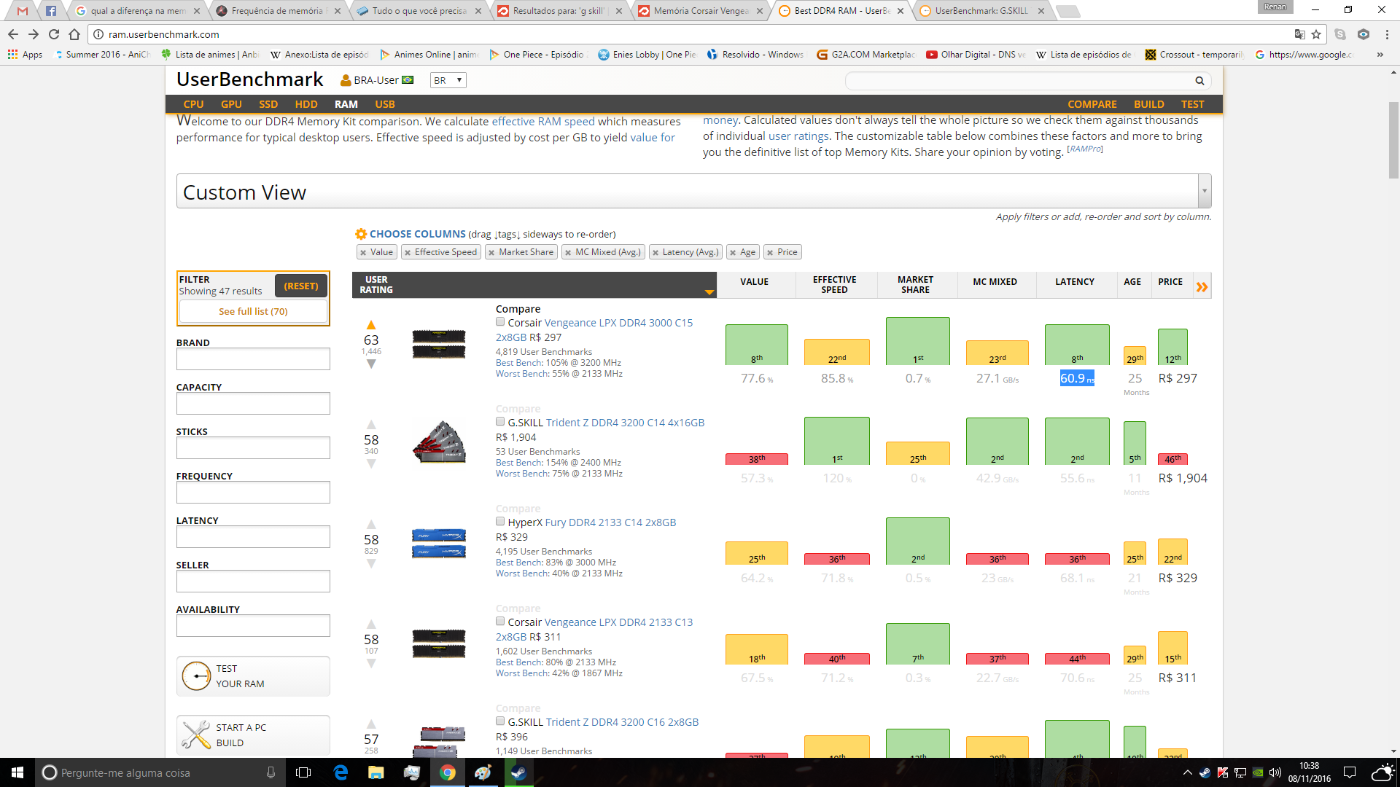This screenshot has height=787, width=1400.
Task: Click the translate page icon in address bar
Action: (1299, 34)
